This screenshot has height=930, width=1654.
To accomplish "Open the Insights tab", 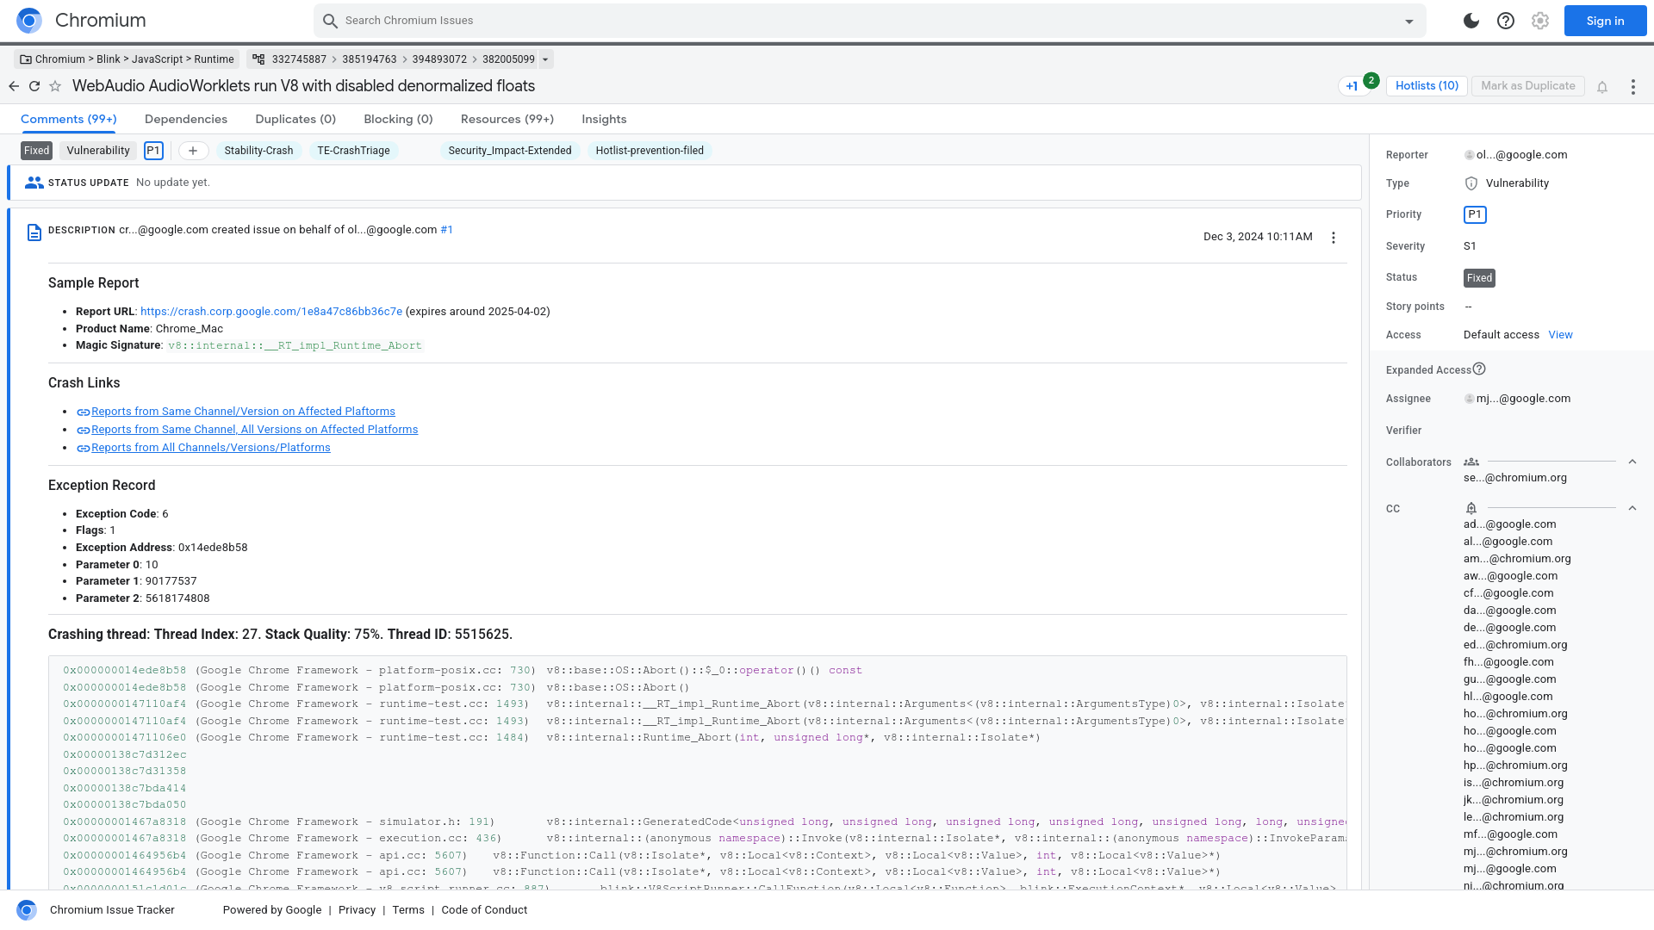I will pos(603,119).
